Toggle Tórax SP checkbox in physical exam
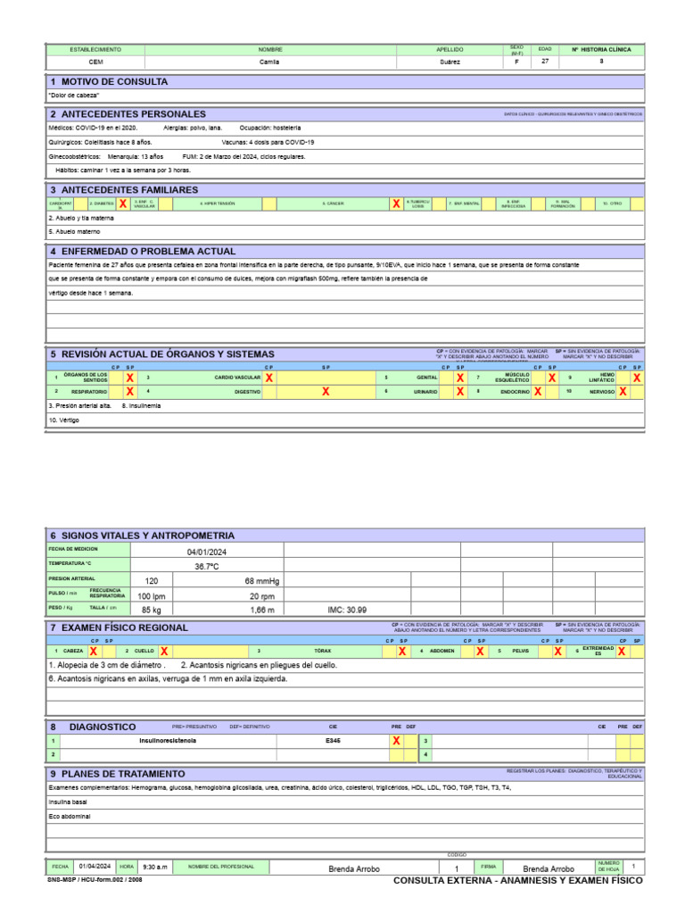 click(402, 651)
